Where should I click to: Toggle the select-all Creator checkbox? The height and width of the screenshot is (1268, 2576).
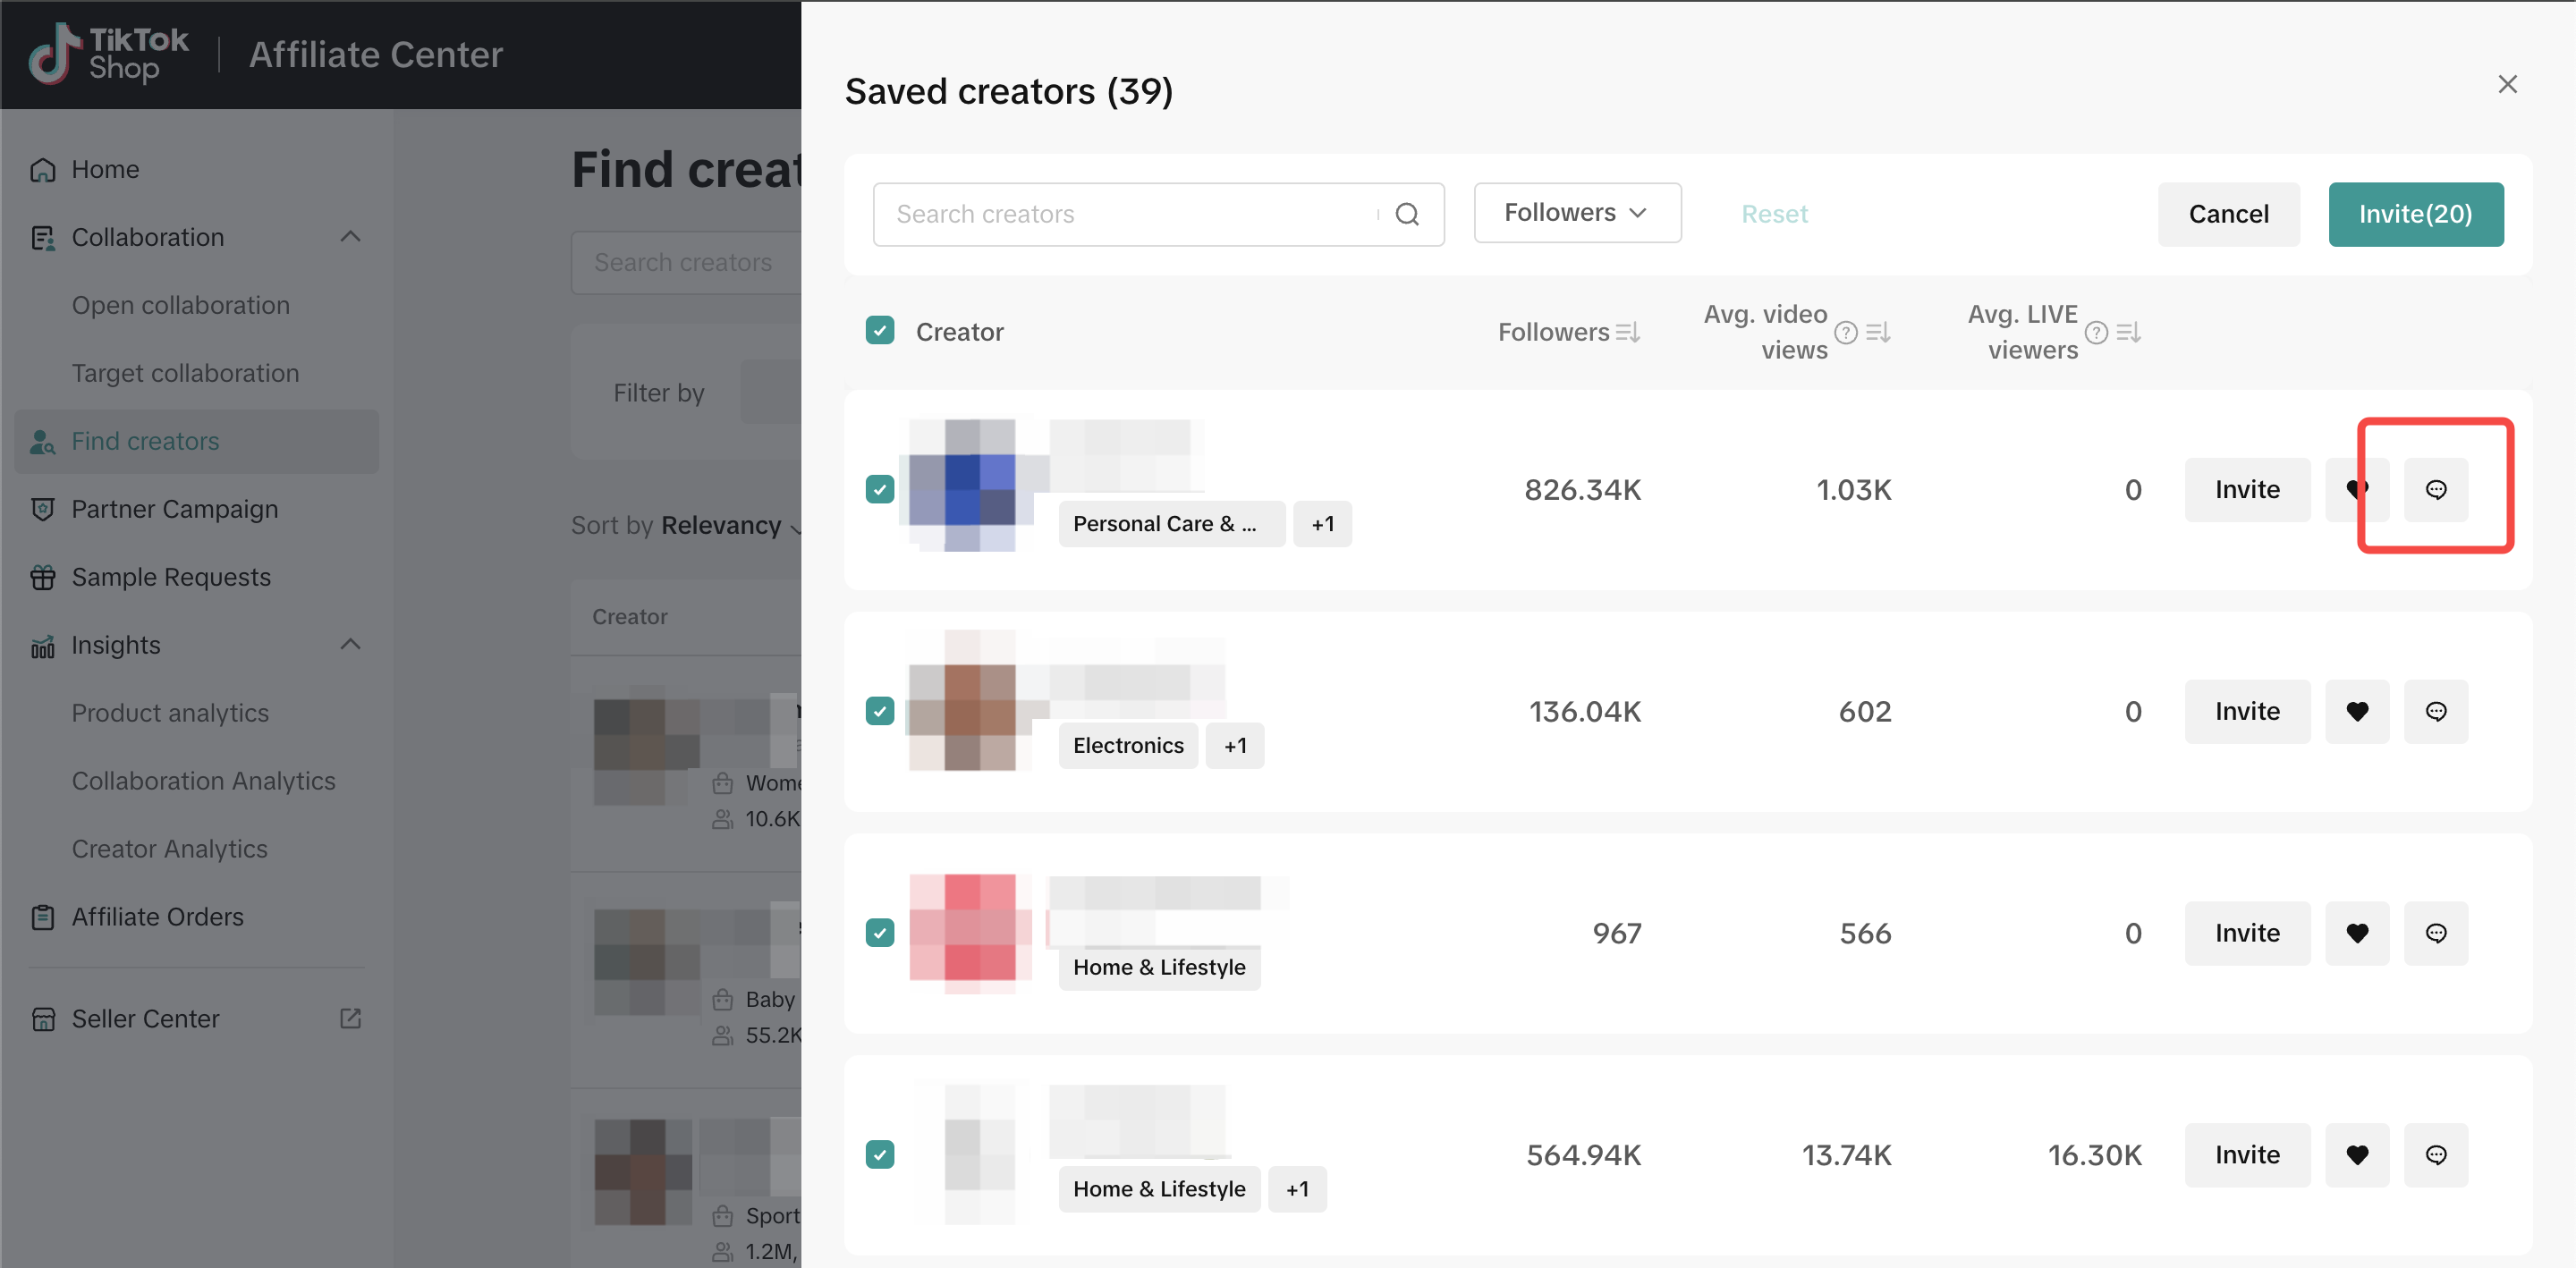880,331
